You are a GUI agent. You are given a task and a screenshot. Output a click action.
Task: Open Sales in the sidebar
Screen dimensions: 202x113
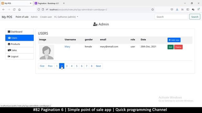pos(20,50)
